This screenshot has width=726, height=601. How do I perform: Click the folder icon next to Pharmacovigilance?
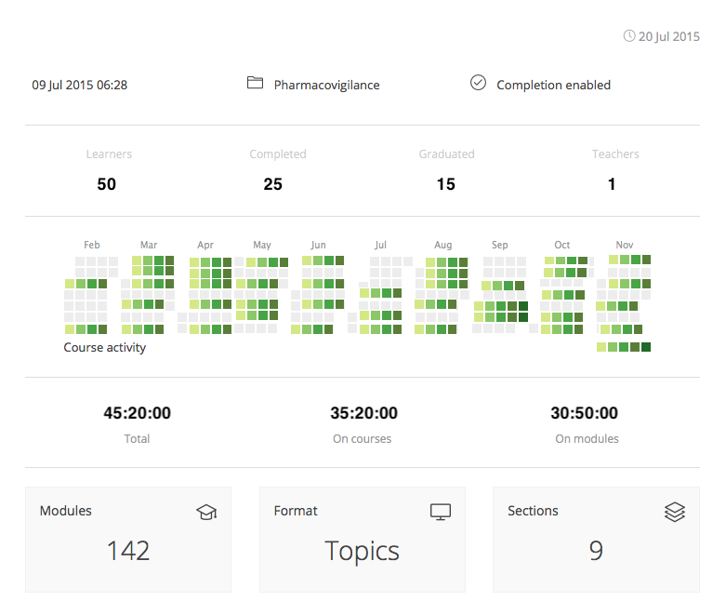click(255, 83)
